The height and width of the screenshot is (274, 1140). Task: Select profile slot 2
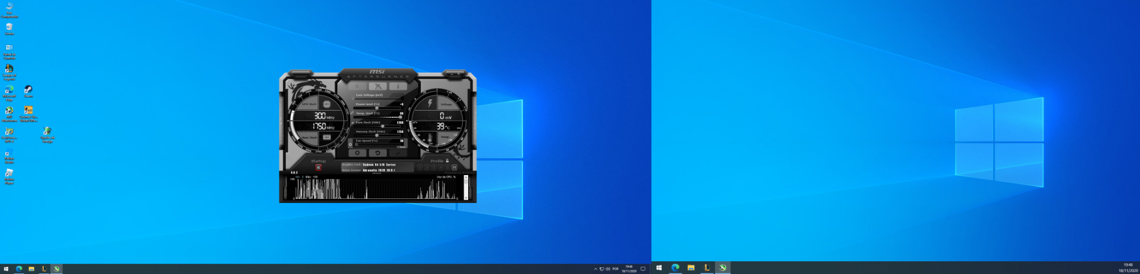(427, 167)
